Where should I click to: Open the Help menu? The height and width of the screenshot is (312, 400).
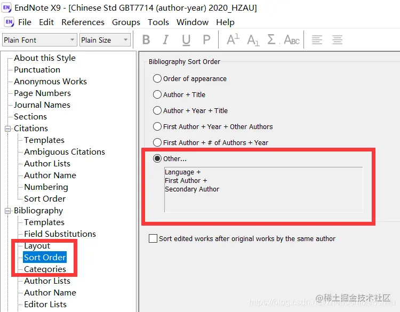[225, 22]
